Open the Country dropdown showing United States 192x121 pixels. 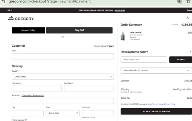63,77
